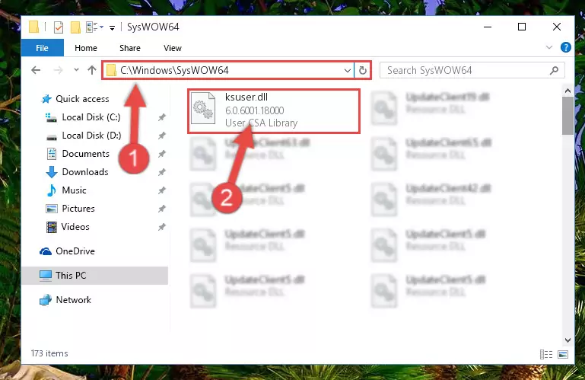Open the File menu tab
The image size is (585, 380).
42,48
